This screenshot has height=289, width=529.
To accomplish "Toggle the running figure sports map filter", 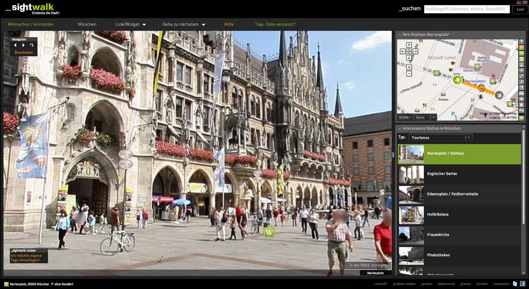I will coord(521,82).
